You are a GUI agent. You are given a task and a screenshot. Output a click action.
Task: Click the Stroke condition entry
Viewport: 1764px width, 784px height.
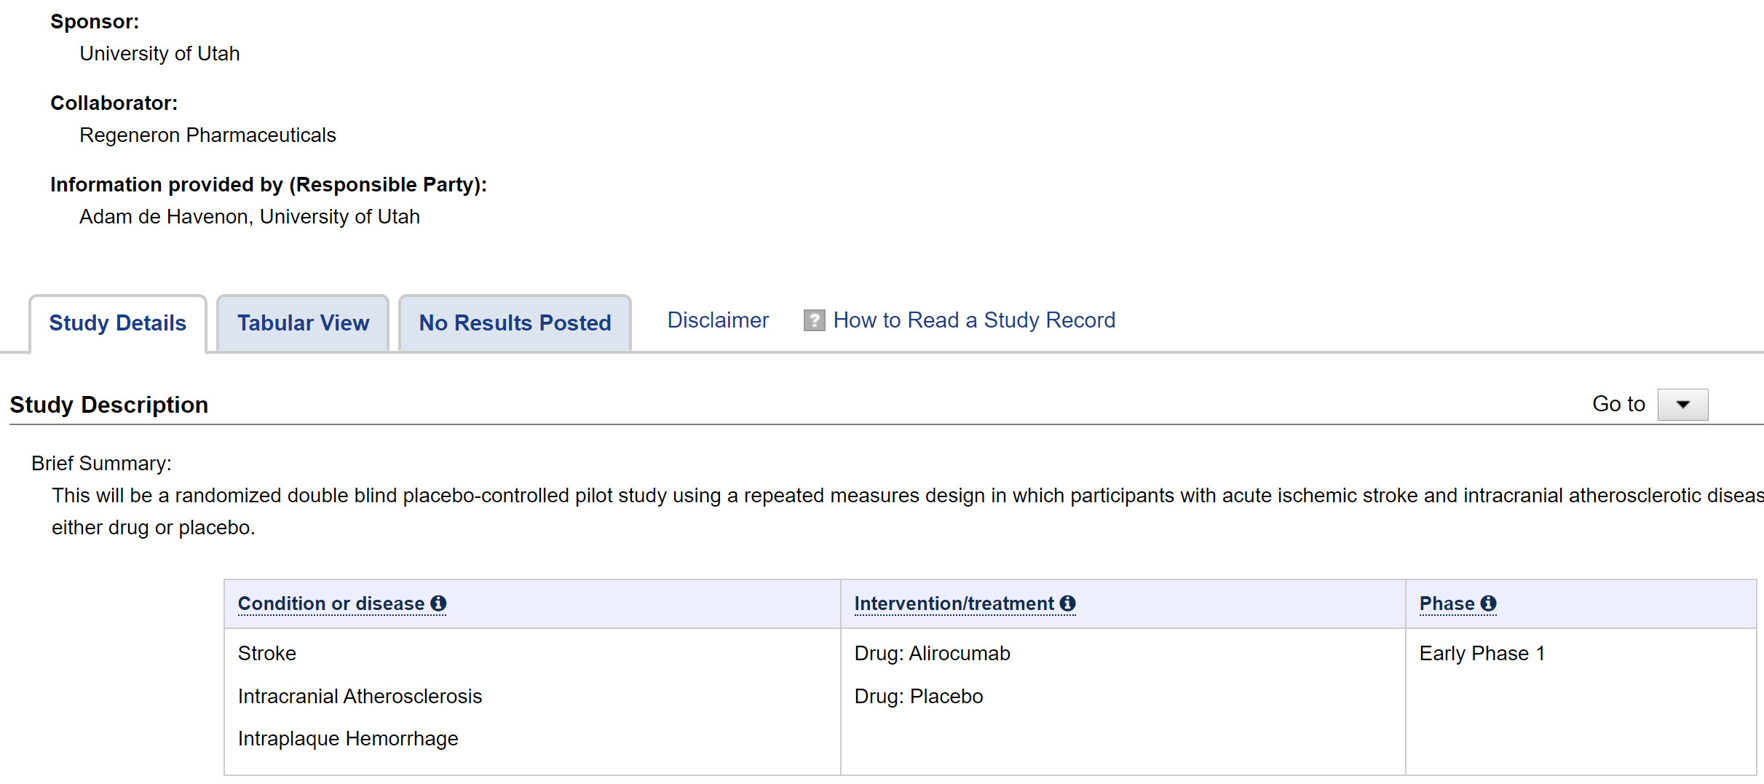click(x=267, y=654)
